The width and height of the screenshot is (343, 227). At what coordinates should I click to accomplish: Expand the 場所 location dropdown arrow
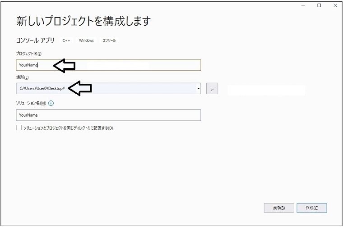tap(199, 89)
